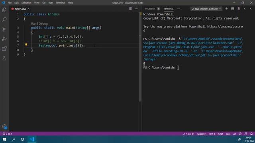Click Ln 7, Col 34 cursor position
This screenshot has height=143, width=255.
188,134
